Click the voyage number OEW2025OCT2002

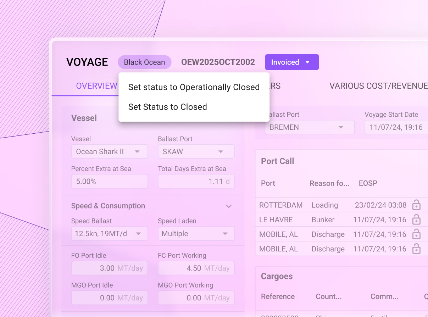point(218,62)
